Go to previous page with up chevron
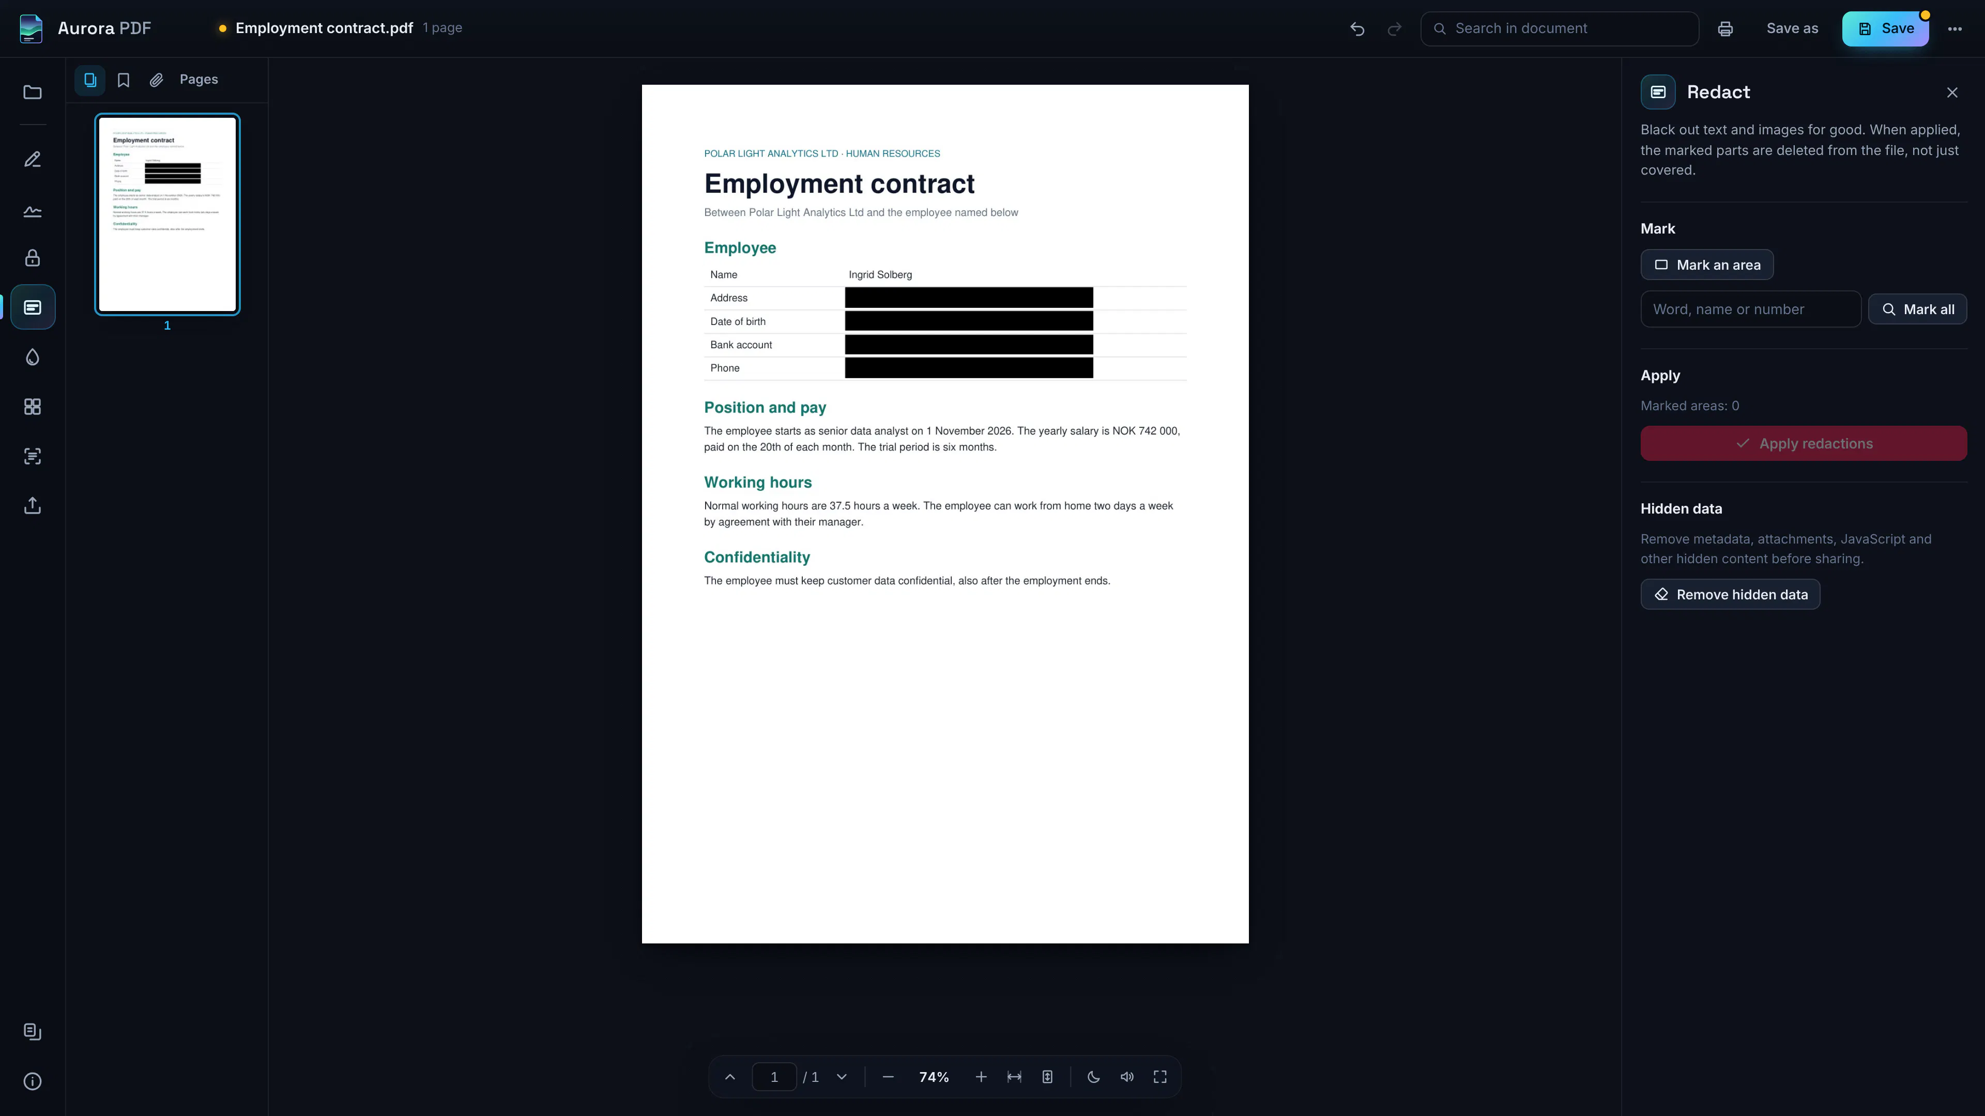 [x=730, y=1077]
